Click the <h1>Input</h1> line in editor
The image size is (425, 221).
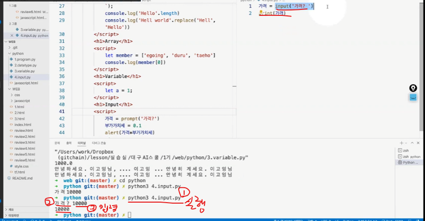coord(113,104)
